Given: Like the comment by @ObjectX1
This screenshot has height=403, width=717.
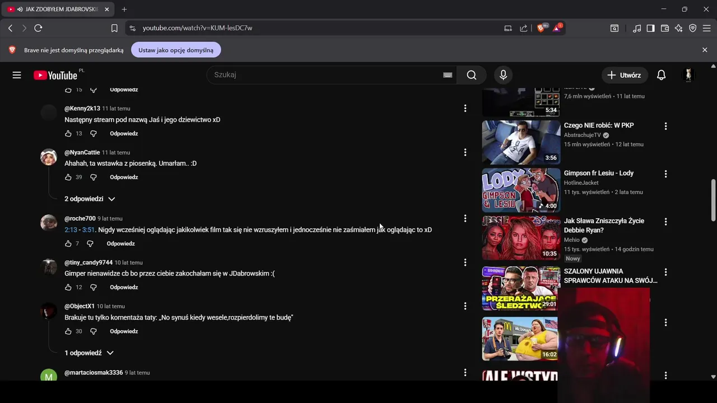Looking at the screenshot, I should (68, 331).
